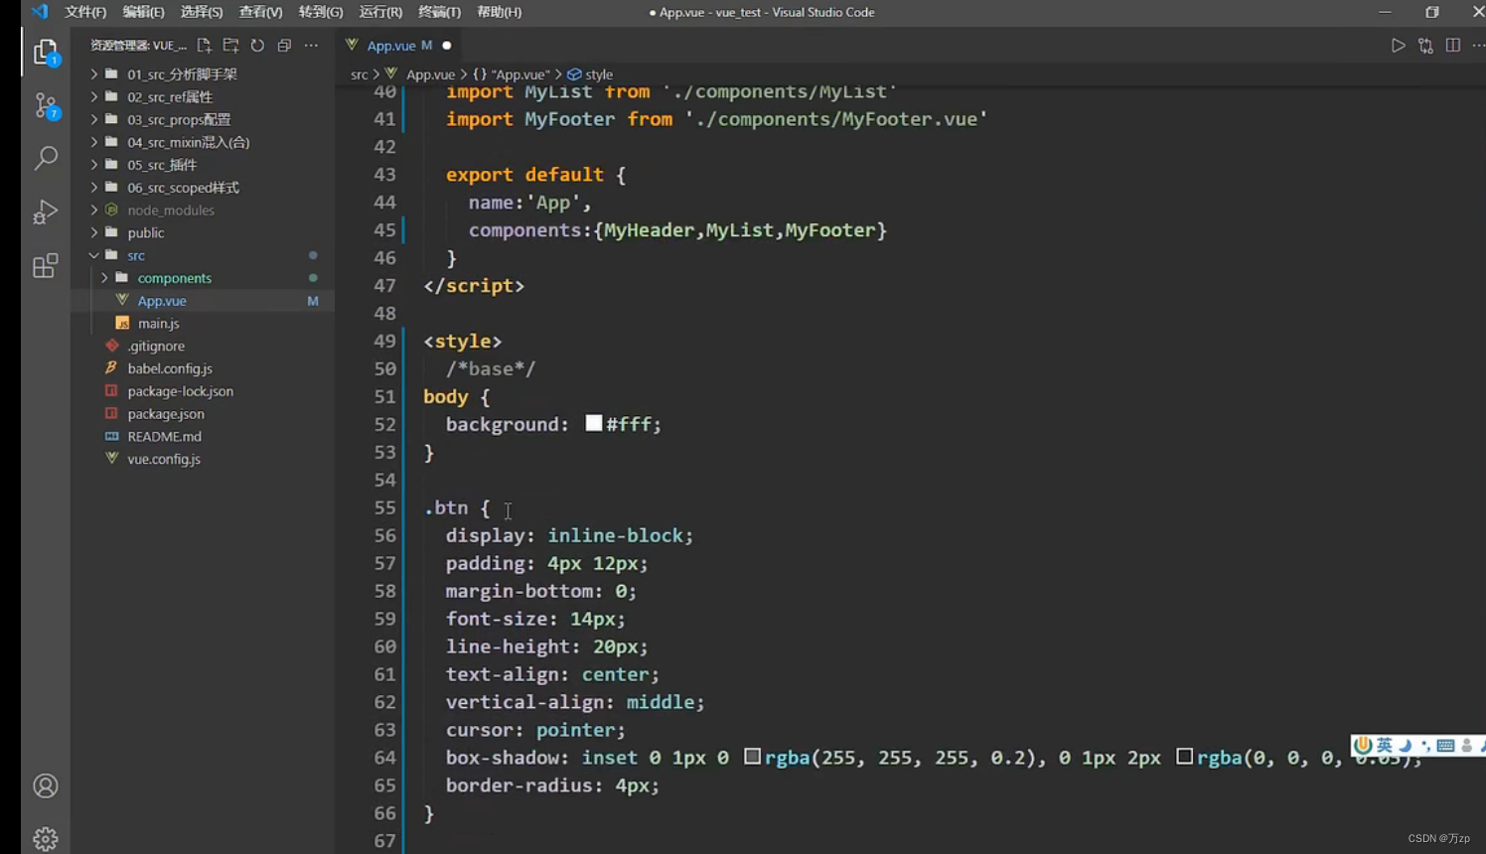Image resolution: width=1486 pixels, height=854 pixels.
Task: Run the code with the play icon
Action: click(1398, 46)
